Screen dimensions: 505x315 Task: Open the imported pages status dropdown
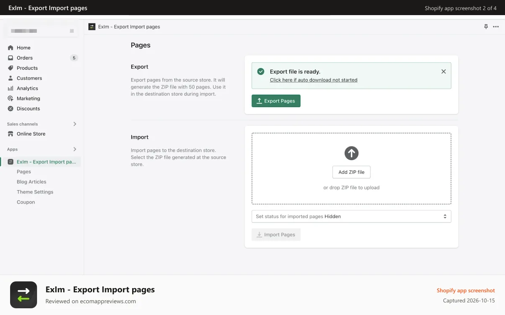tap(351, 216)
